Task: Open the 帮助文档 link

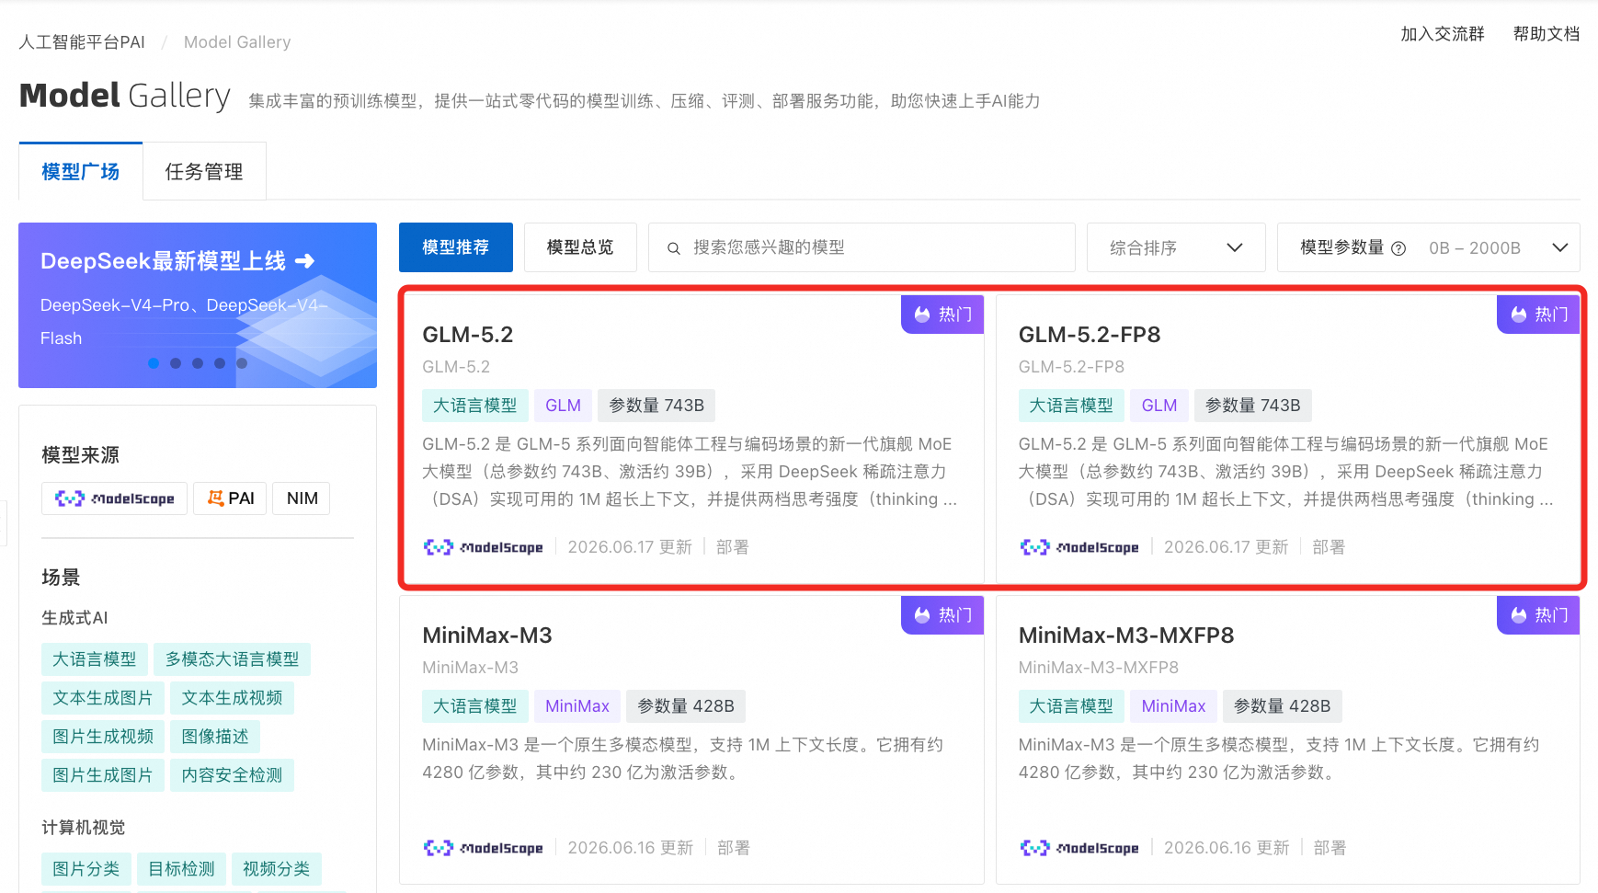Action: click(x=1547, y=34)
